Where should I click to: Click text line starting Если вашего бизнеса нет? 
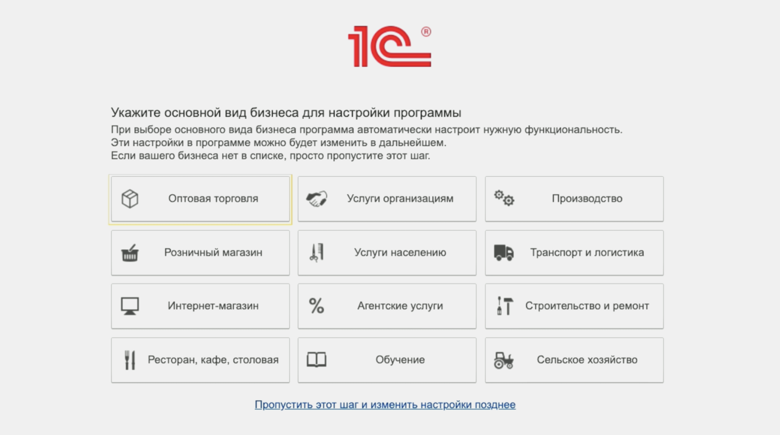[x=270, y=156]
